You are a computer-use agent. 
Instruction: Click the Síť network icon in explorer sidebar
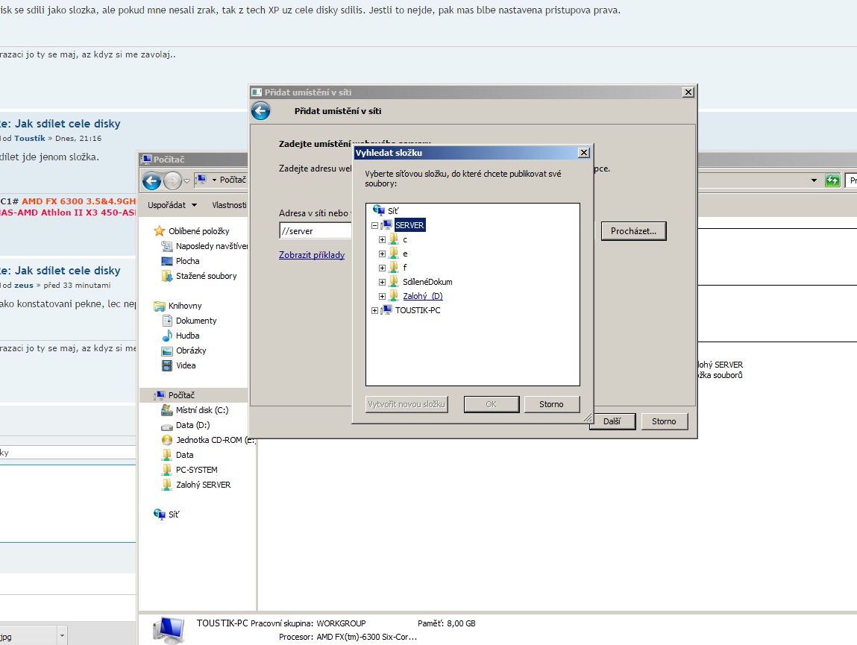click(x=159, y=514)
